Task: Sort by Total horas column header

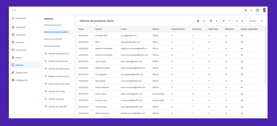Action: tap(213, 29)
